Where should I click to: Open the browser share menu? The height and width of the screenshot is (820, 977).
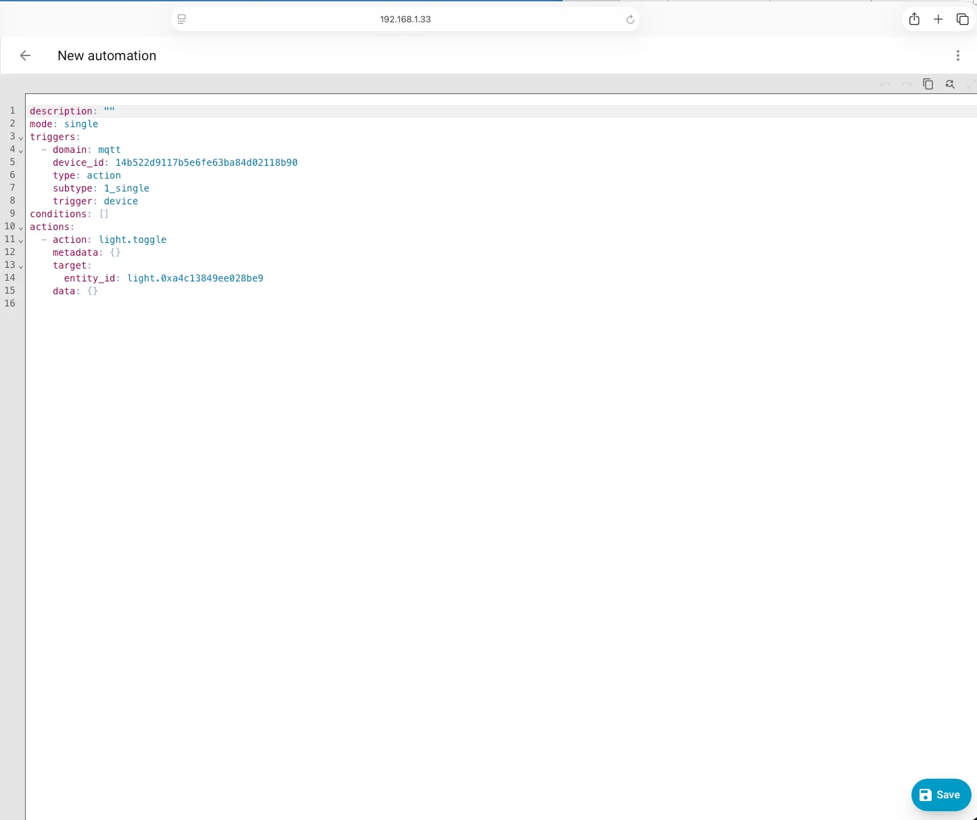tap(914, 19)
